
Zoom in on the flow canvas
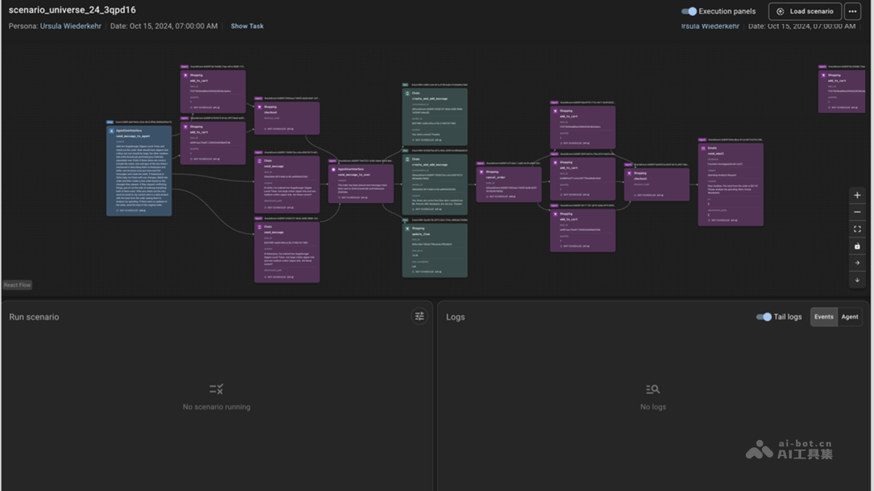click(857, 196)
